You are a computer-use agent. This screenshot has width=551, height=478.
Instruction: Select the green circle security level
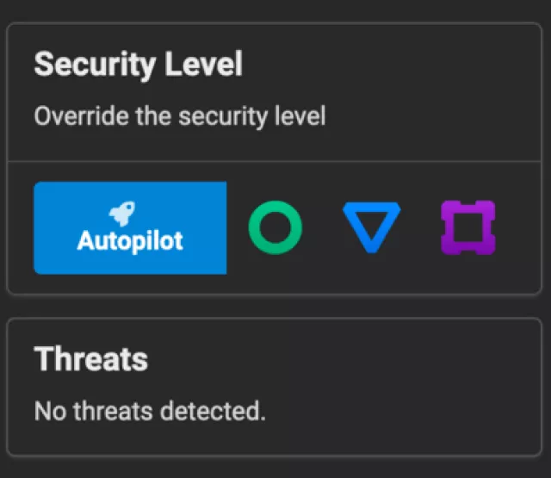275,227
